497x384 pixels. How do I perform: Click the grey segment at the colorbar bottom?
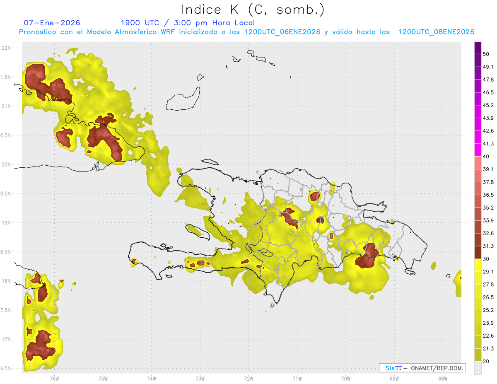point(478,367)
